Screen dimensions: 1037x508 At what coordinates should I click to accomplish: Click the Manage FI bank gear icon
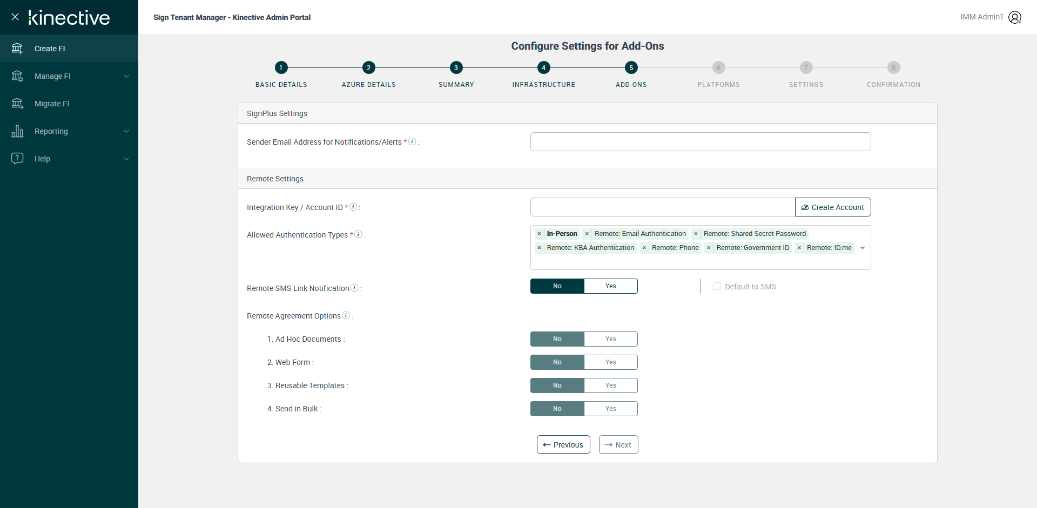17,76
